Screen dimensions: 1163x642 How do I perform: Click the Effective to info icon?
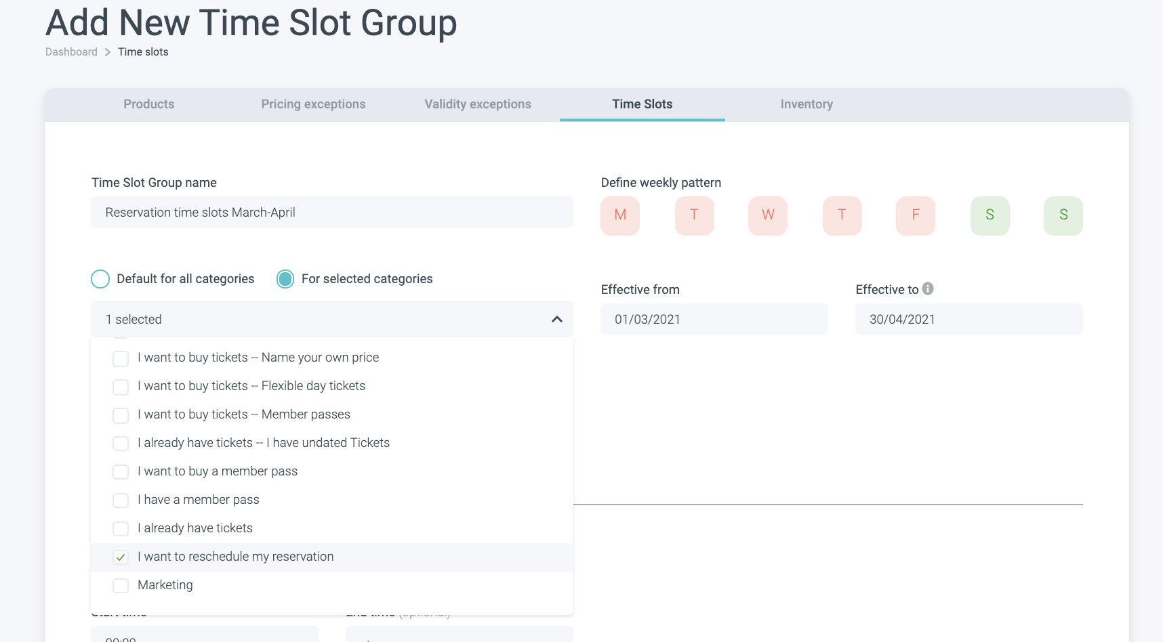tap(928, 288)
